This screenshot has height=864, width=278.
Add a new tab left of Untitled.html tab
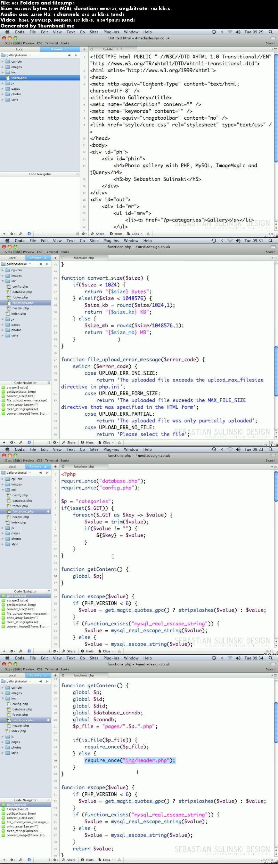(x=84, y=49)
